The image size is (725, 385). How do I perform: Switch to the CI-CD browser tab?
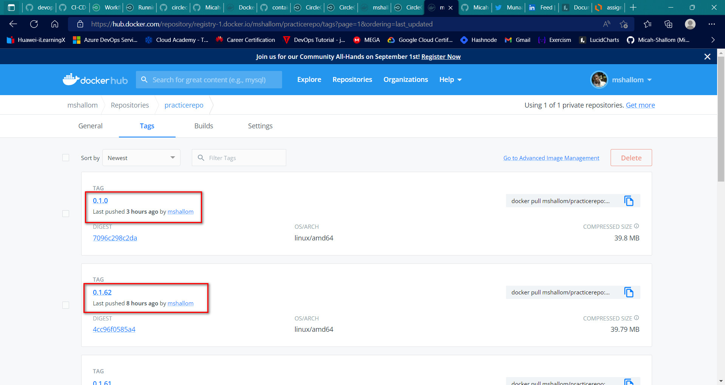pyautogui.click(x=73, y=8)
